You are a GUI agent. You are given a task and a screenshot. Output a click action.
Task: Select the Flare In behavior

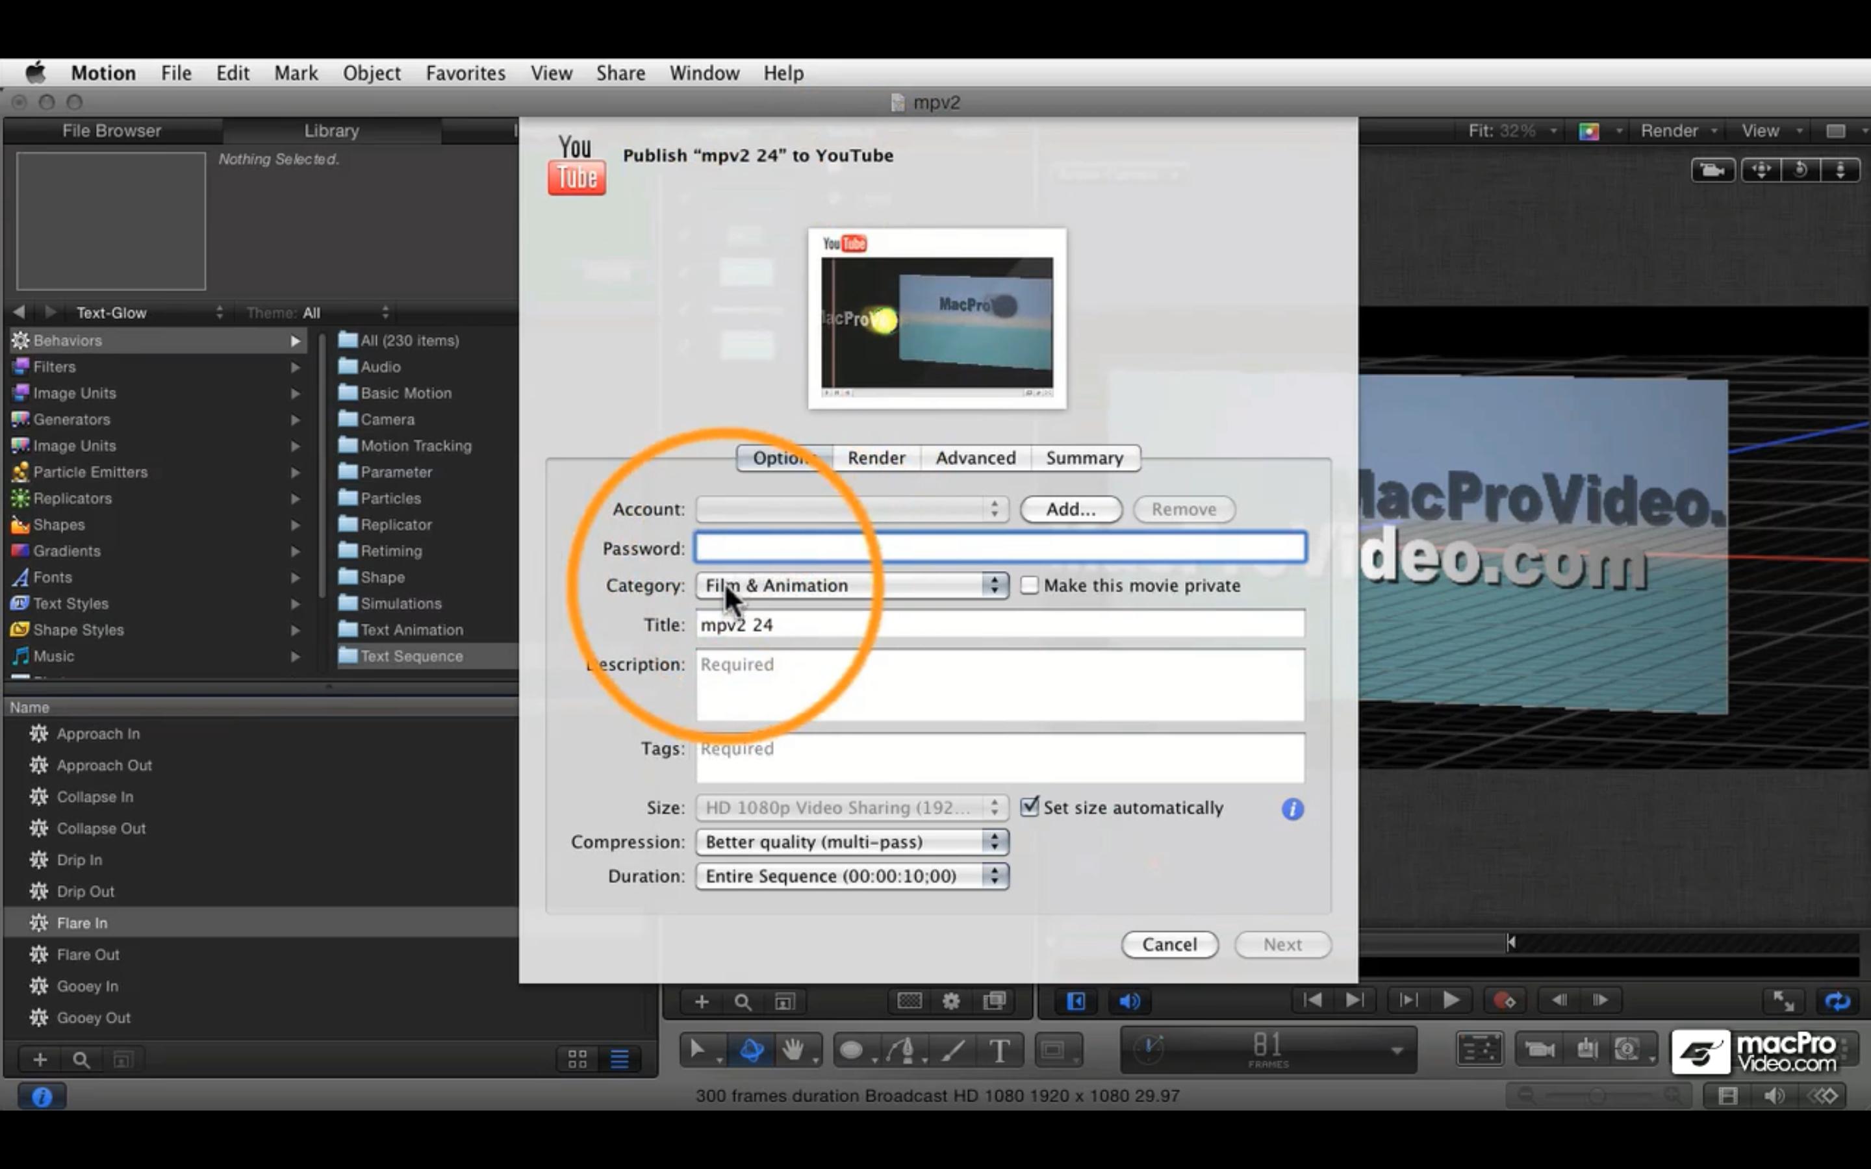261,922
